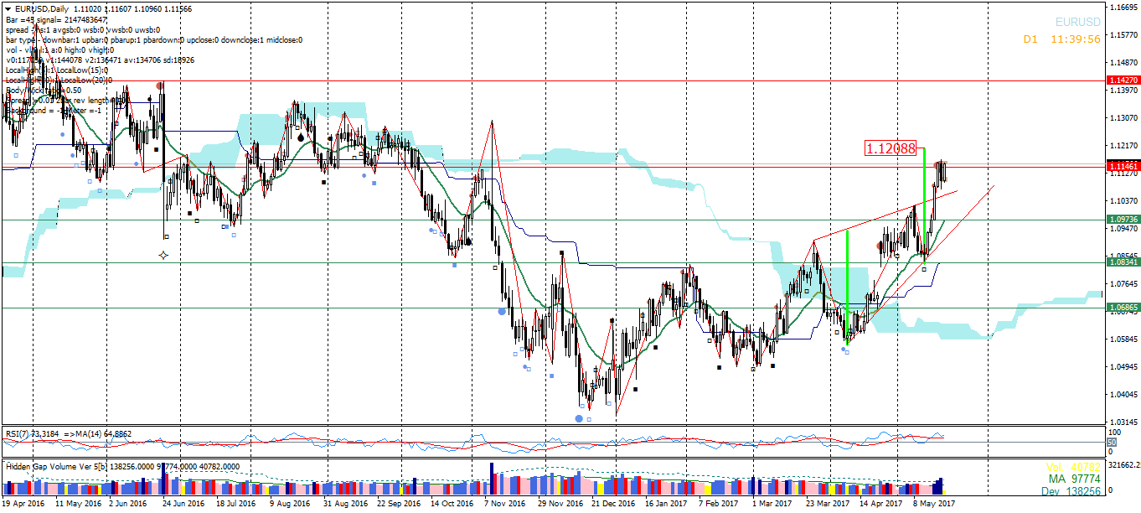The height and width of the screenshot is (513, 1141).
Task: Click the brown dot on the top red line
Action: pyautogui.click(x=160, y=85)
